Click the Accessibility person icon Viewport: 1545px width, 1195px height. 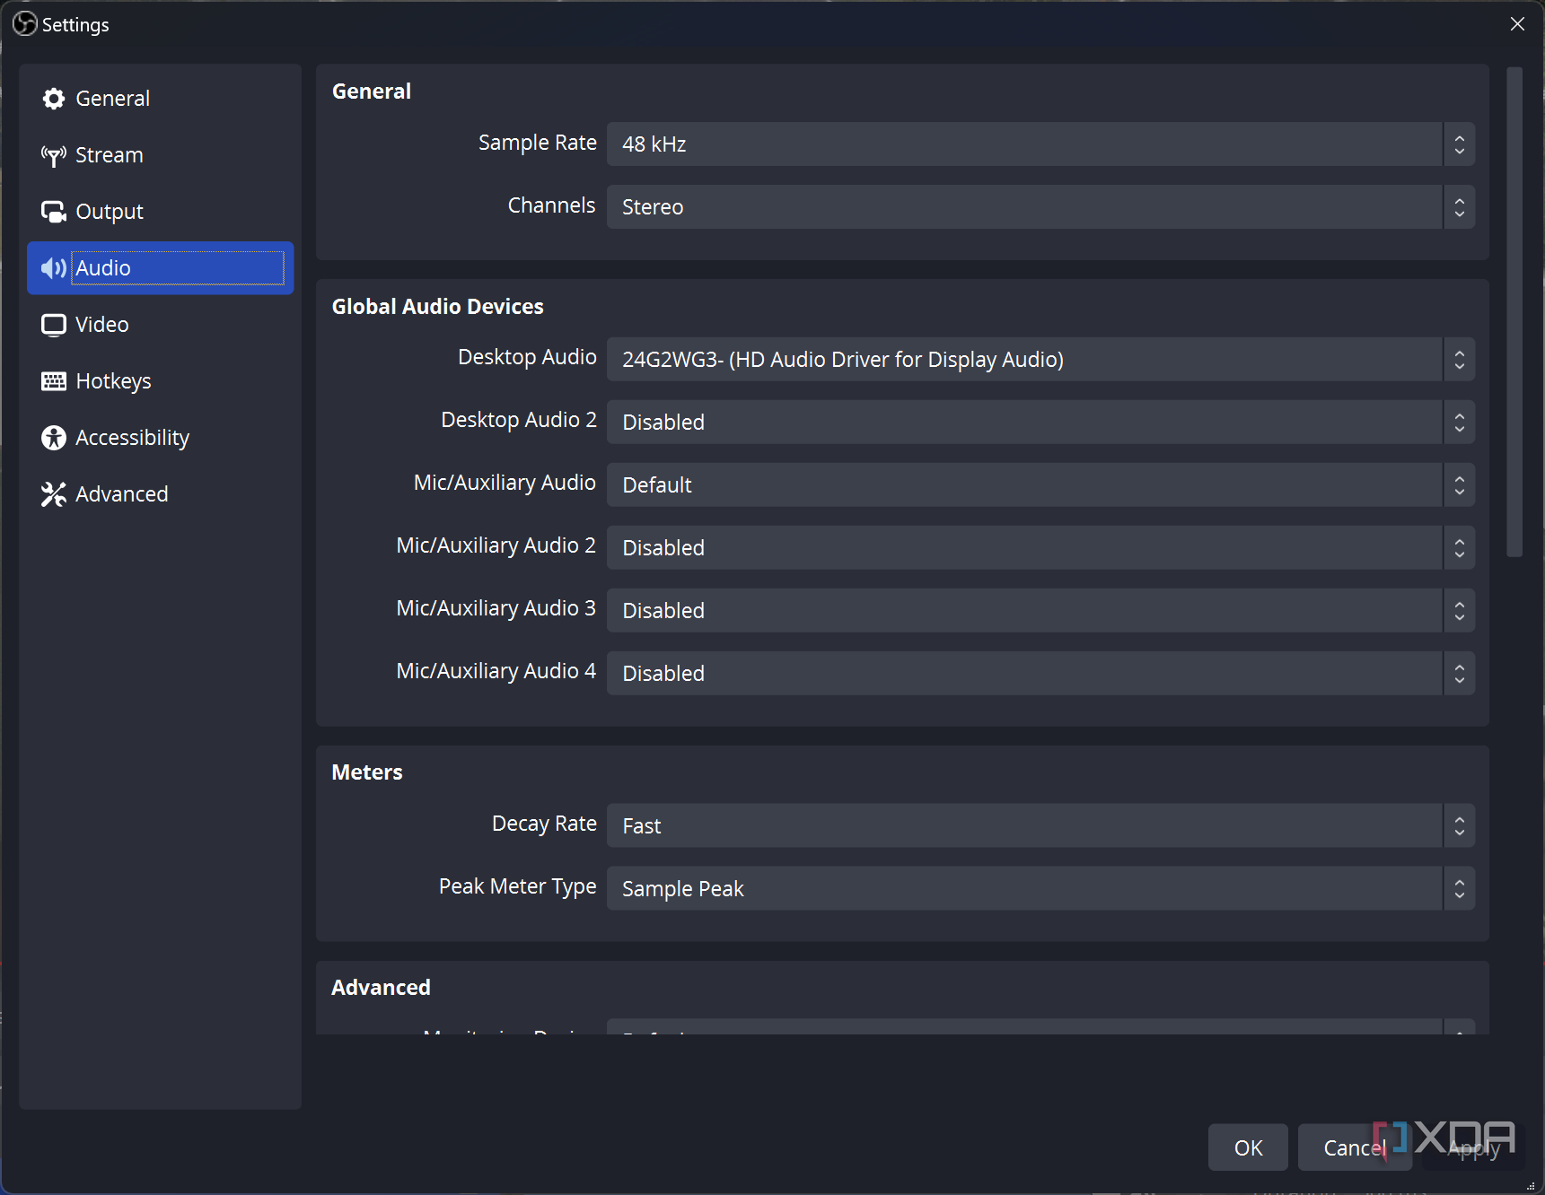tap(54, 438)
